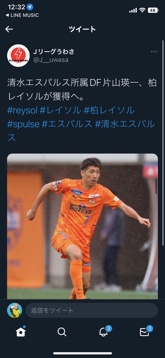Open the Search magnifier tab
The height and width of the screenshot is (358, 165).
(x=62, y=332)
